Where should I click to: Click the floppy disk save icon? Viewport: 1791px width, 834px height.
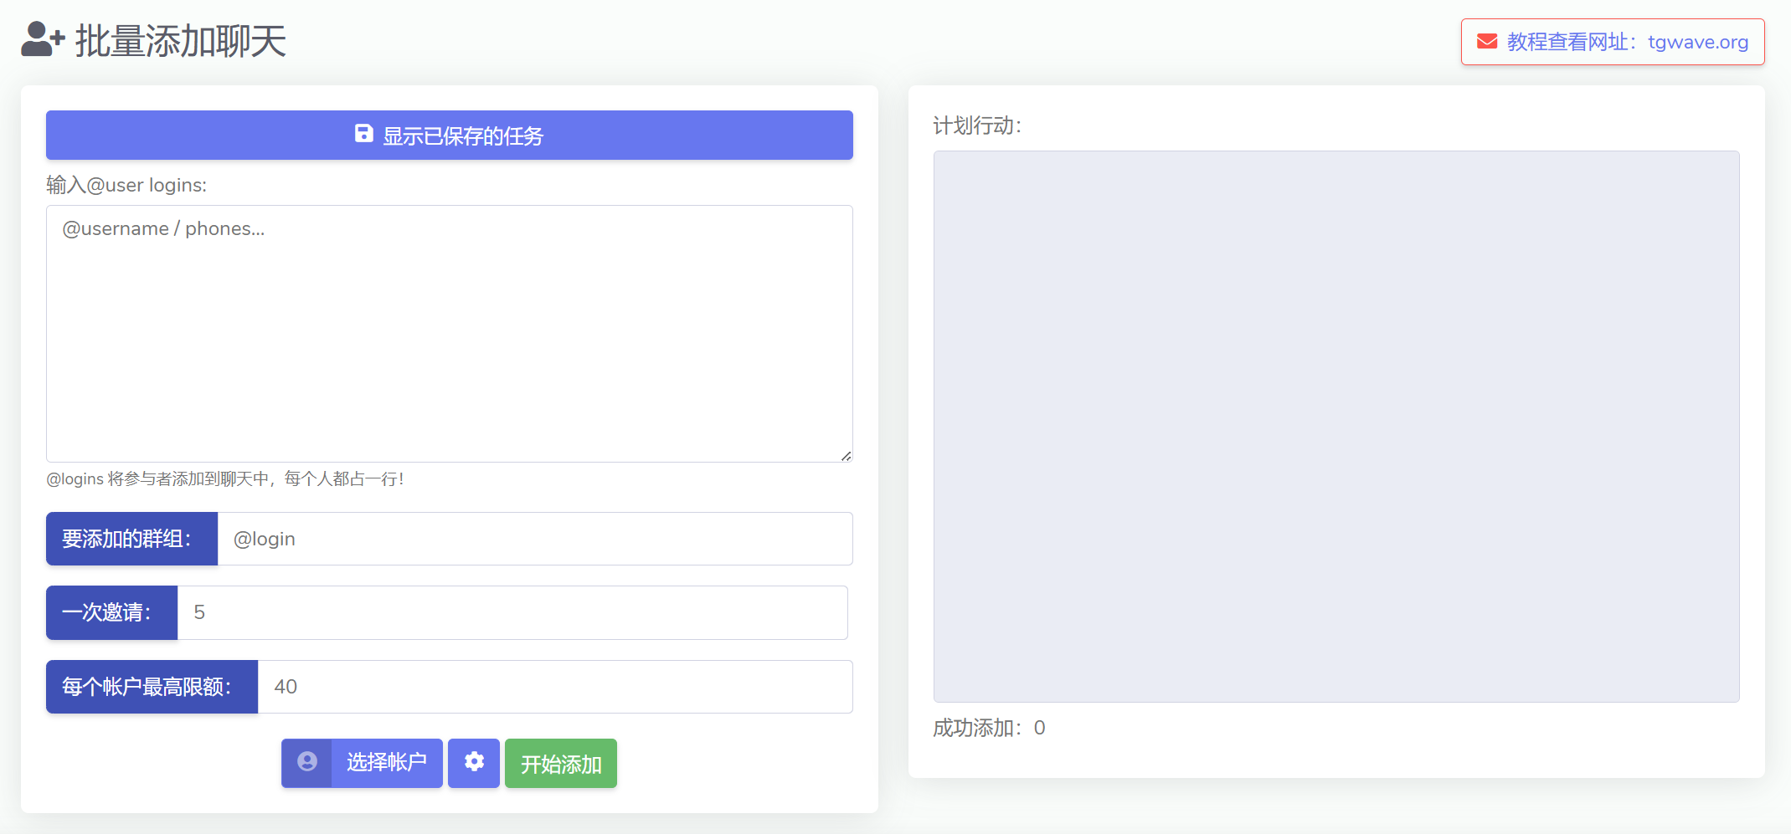(363, 134)
